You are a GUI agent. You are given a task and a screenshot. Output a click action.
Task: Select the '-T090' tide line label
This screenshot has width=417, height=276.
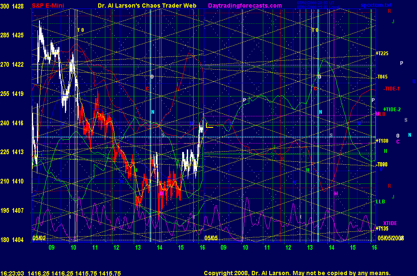[382, 164]
